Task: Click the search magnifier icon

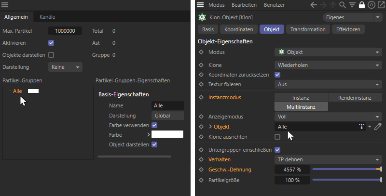Action: [x=343, y=5]
